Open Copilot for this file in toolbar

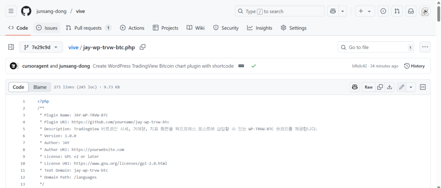pyautogui.click(x=355, y=87)
